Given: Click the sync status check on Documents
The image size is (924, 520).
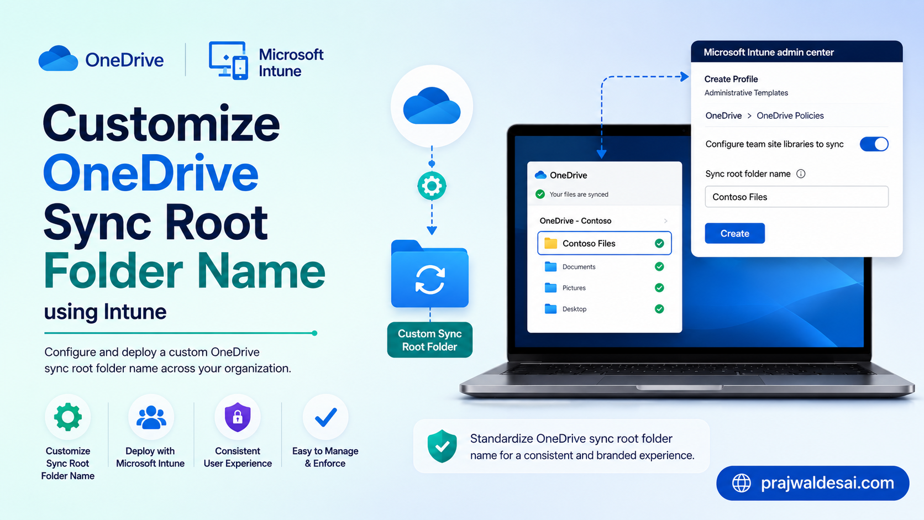Looking at the screenshot, I should 659,266.
